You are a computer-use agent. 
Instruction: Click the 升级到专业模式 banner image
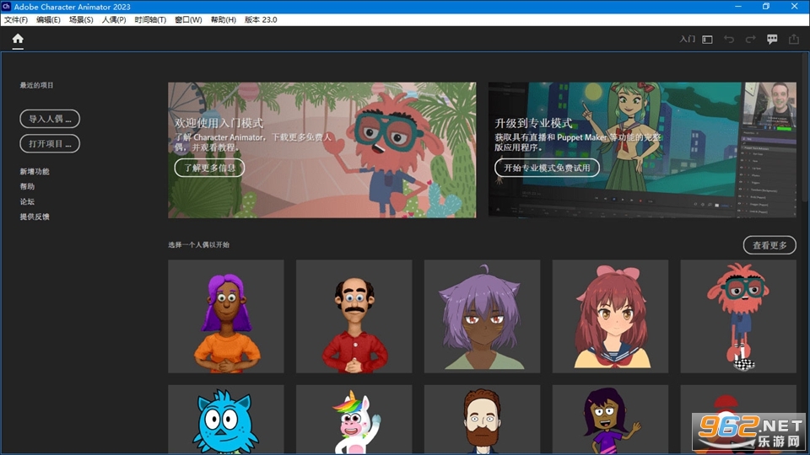tap(642, 150)
